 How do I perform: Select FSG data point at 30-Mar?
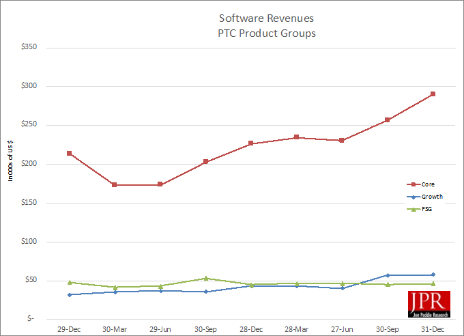pyautogui.click(x=115, y=287)
